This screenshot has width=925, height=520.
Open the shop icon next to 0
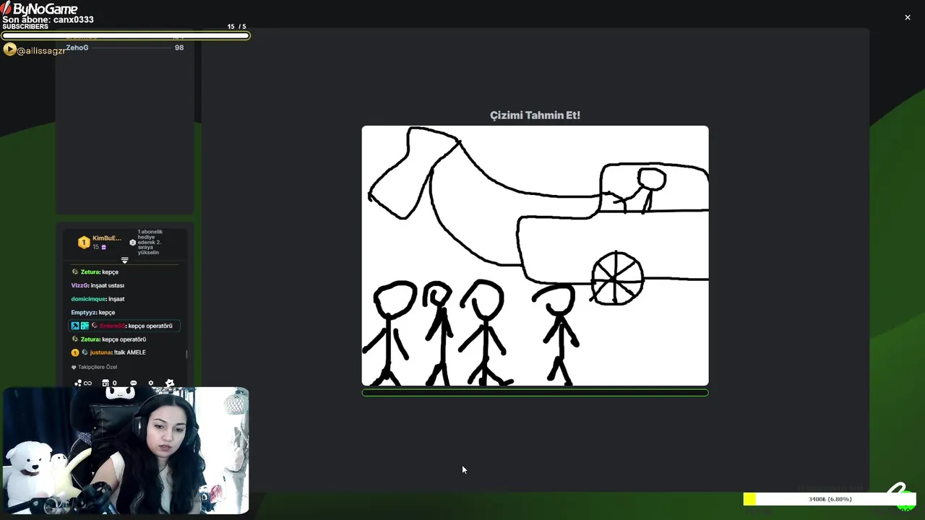coord(106,383)
